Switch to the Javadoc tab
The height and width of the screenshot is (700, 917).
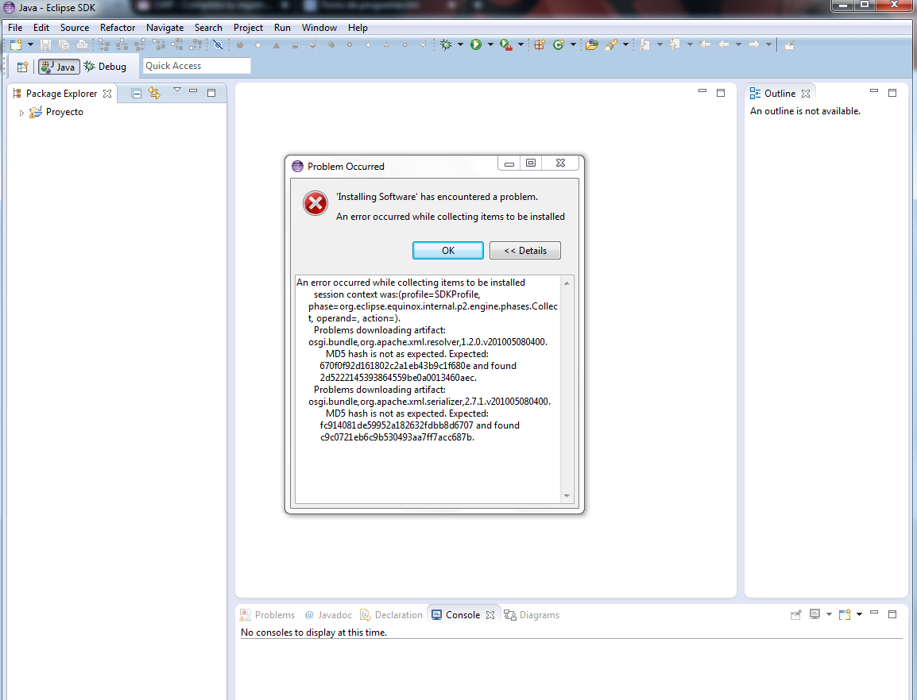pos(328,615)
